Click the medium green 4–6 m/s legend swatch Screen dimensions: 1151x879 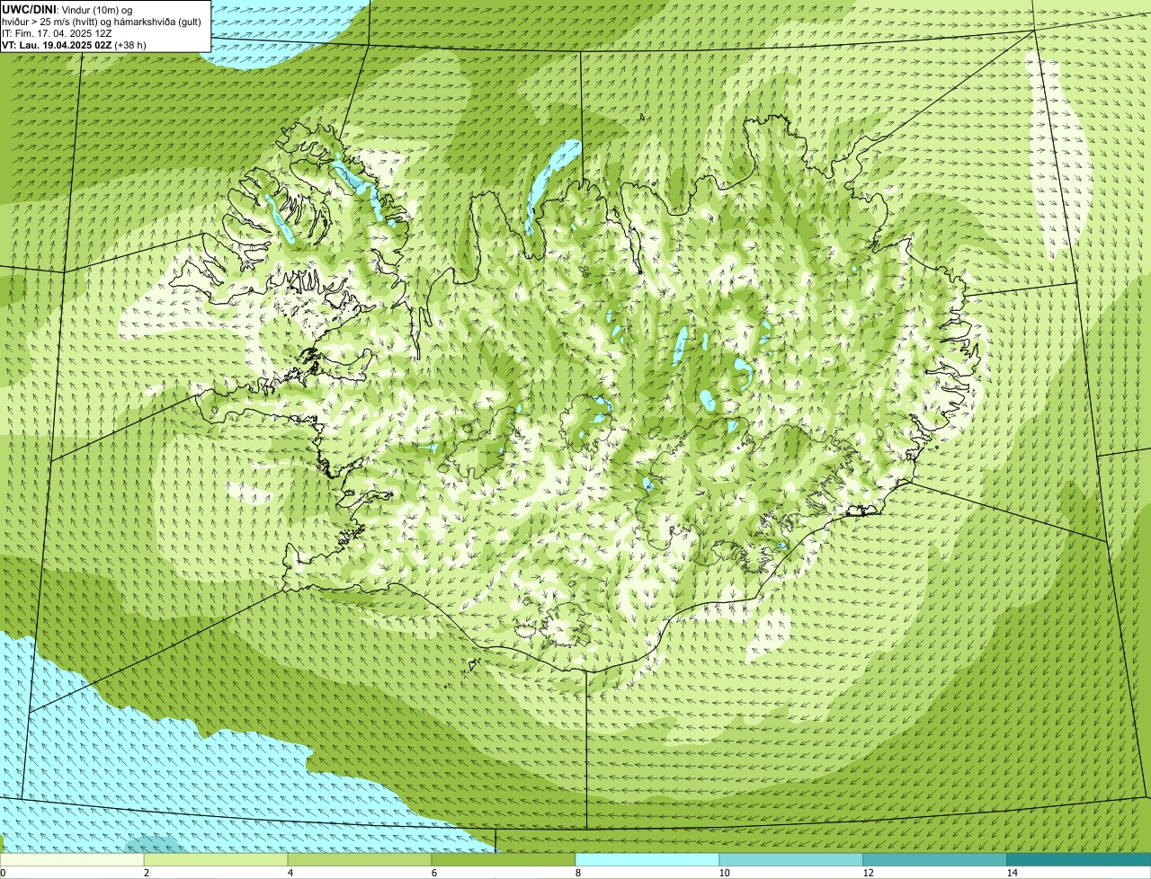(x=360, y=859)
